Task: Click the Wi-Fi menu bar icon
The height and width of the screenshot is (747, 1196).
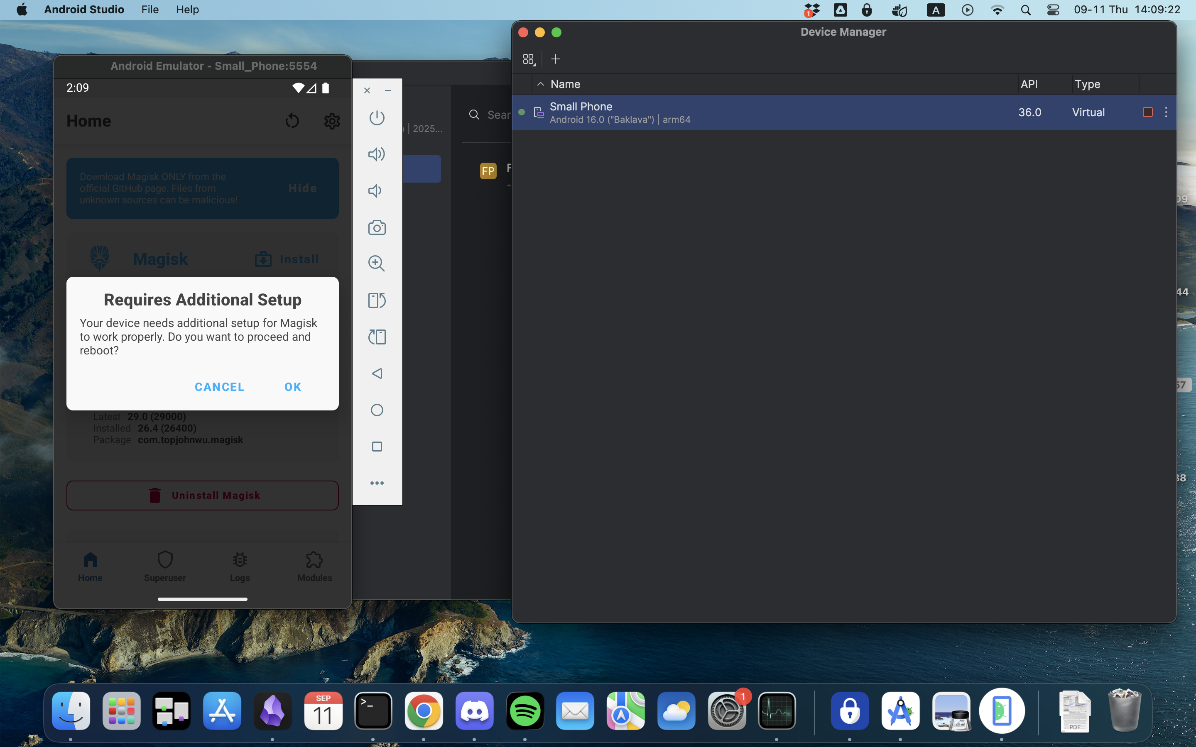Action: coord(997,10)
